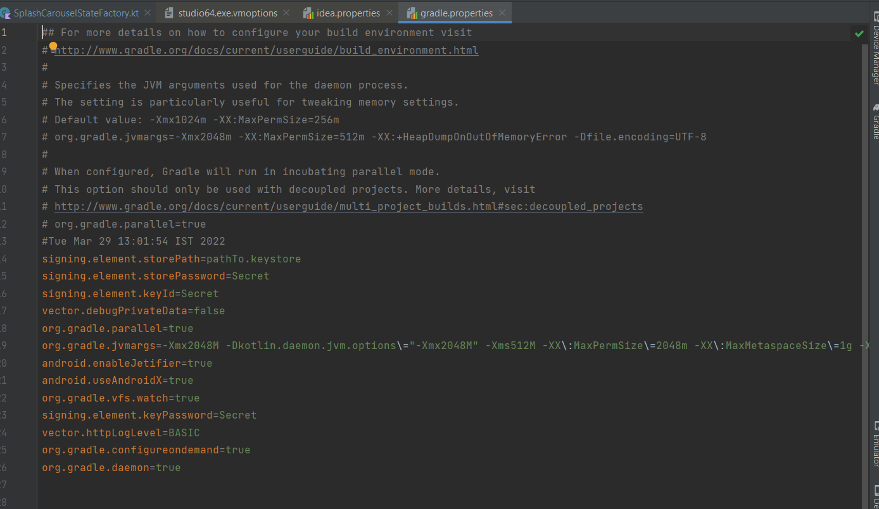Screen dimensions: 879x509
Task: Click the signing.element.storePassword=Secret line
Action: tap(155, 276)
